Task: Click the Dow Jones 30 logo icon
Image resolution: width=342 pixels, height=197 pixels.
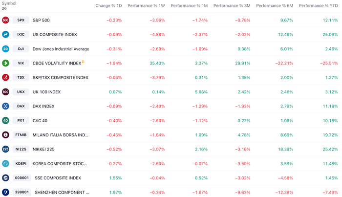Action: [5, 49]
